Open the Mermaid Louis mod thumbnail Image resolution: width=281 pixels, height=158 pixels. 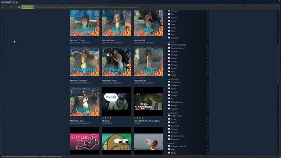tap(85, 101)
